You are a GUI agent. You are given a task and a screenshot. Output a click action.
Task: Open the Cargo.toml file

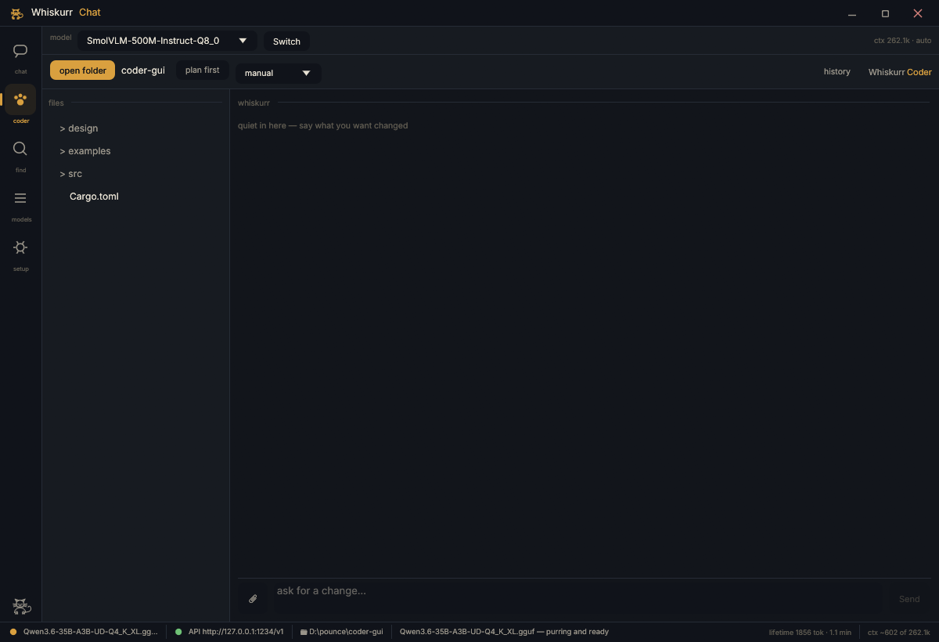click(94, 197)
